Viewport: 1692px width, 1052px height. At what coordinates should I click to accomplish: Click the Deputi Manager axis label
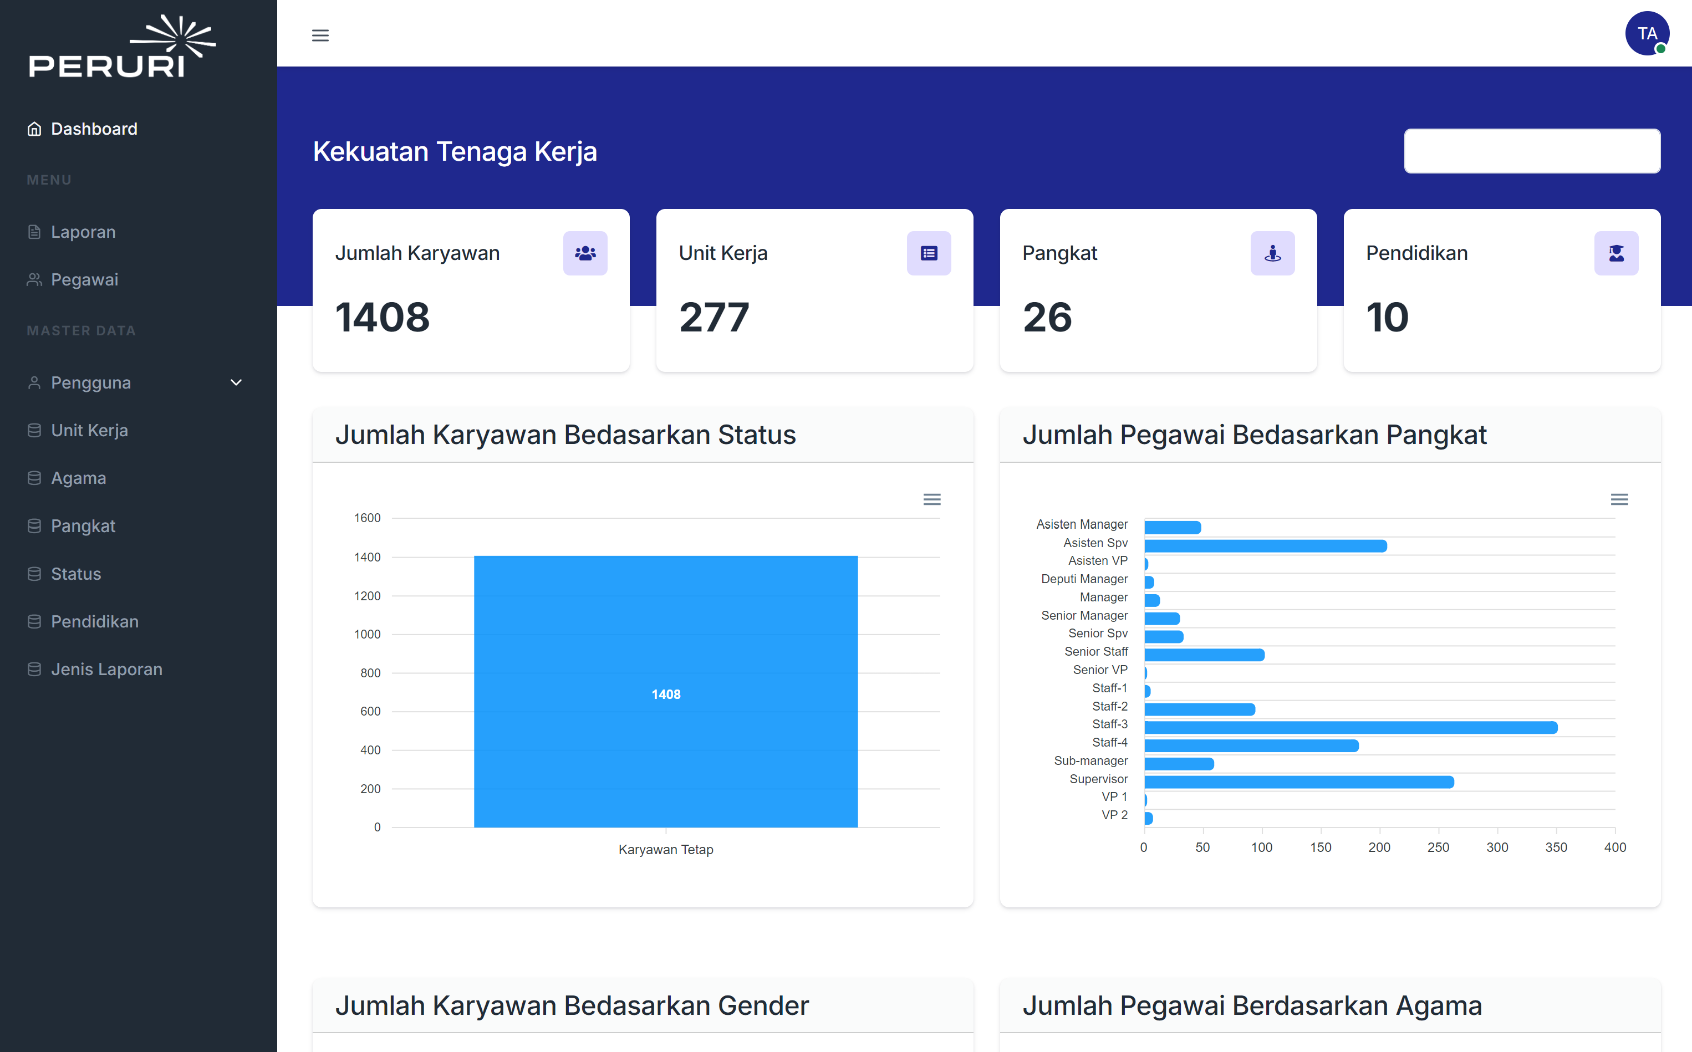pos(1084,579)
